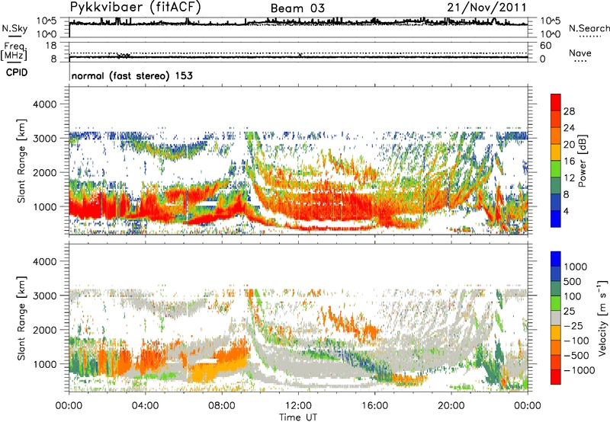Click the N.Sky legend label
This screenshot has width=610, height=422.
pyautogui.click(x=14, y=28)
